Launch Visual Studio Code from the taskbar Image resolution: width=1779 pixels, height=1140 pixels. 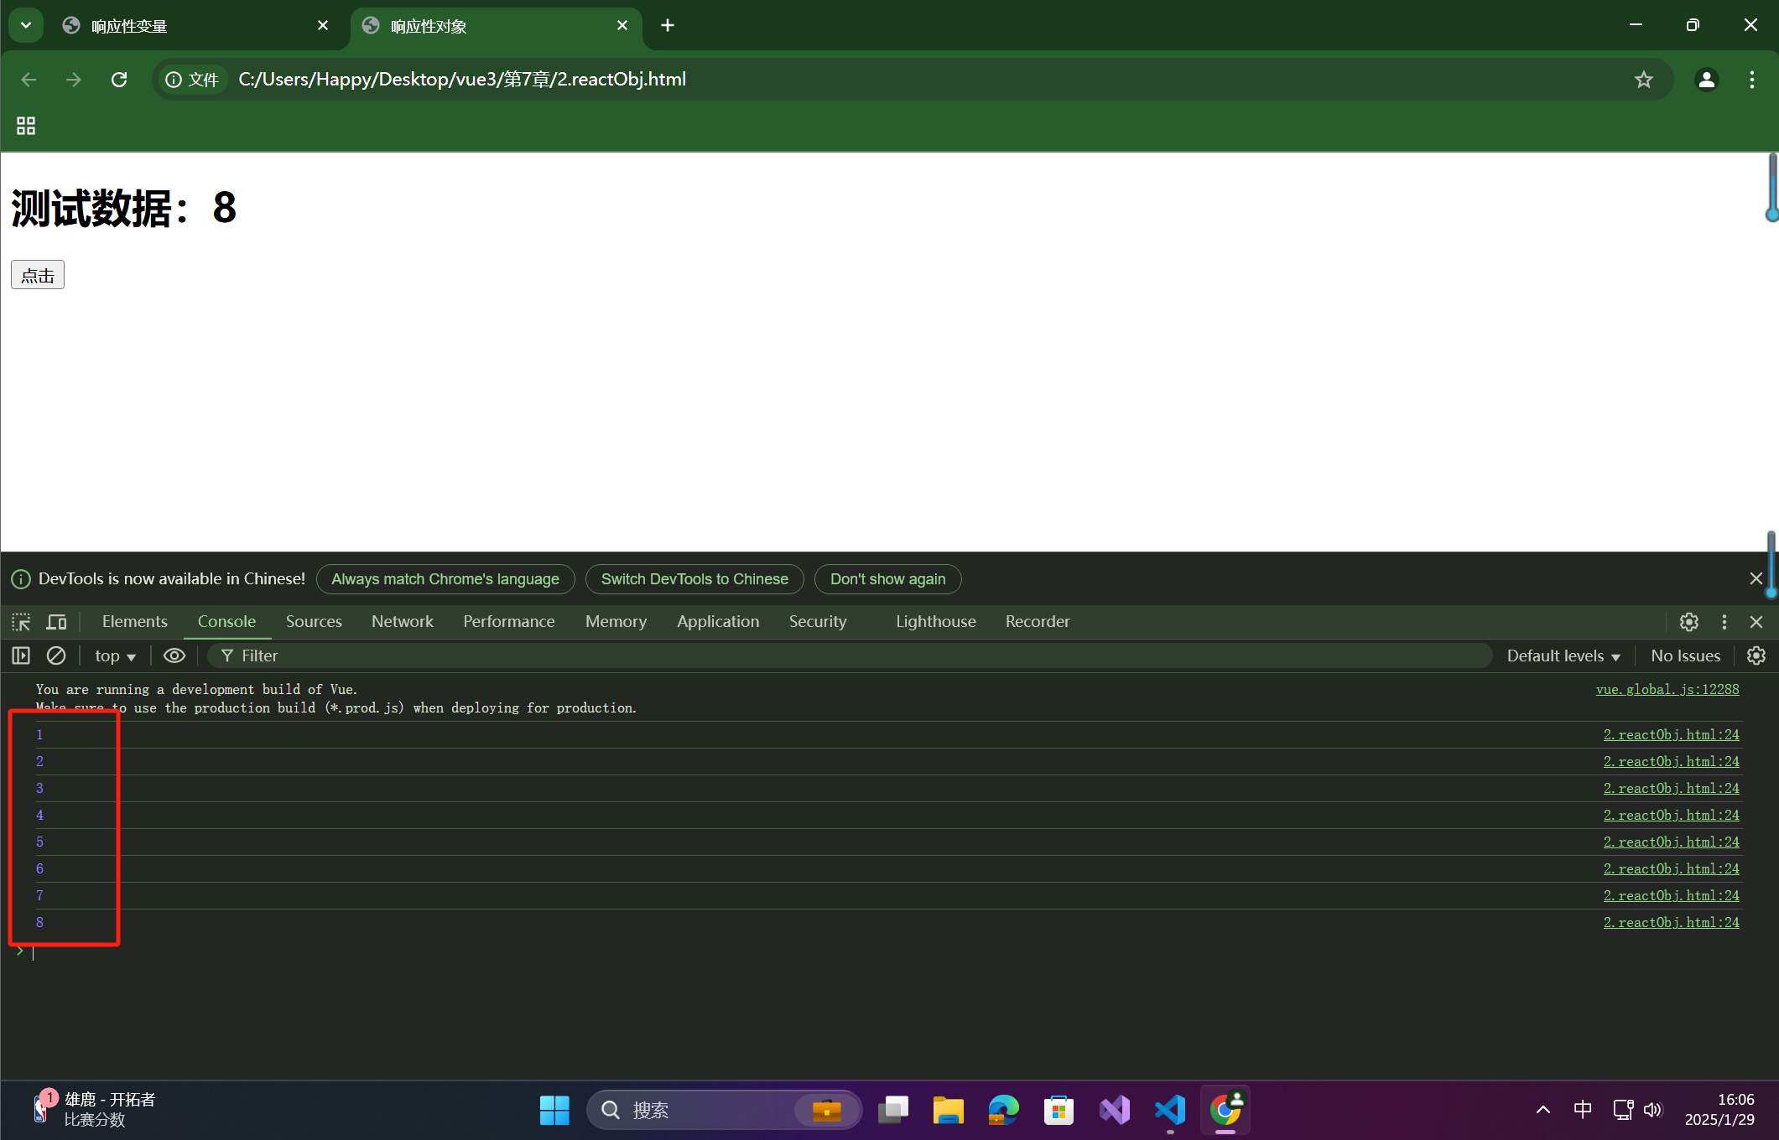pos(1170,1109)
